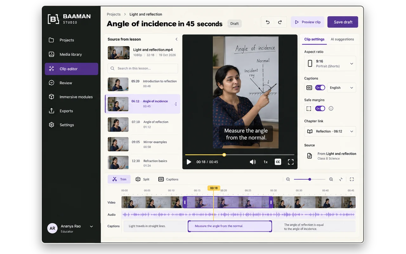Open Media library in the sidebar
This screenshot has width=406, height=254.
71,54
